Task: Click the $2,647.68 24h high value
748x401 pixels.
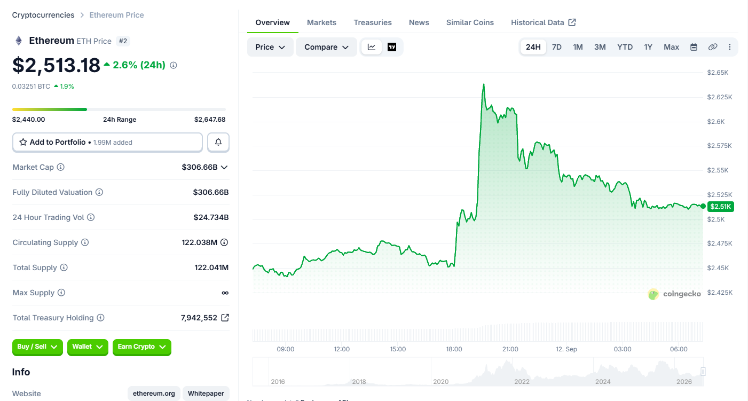Action: (210, 120)
